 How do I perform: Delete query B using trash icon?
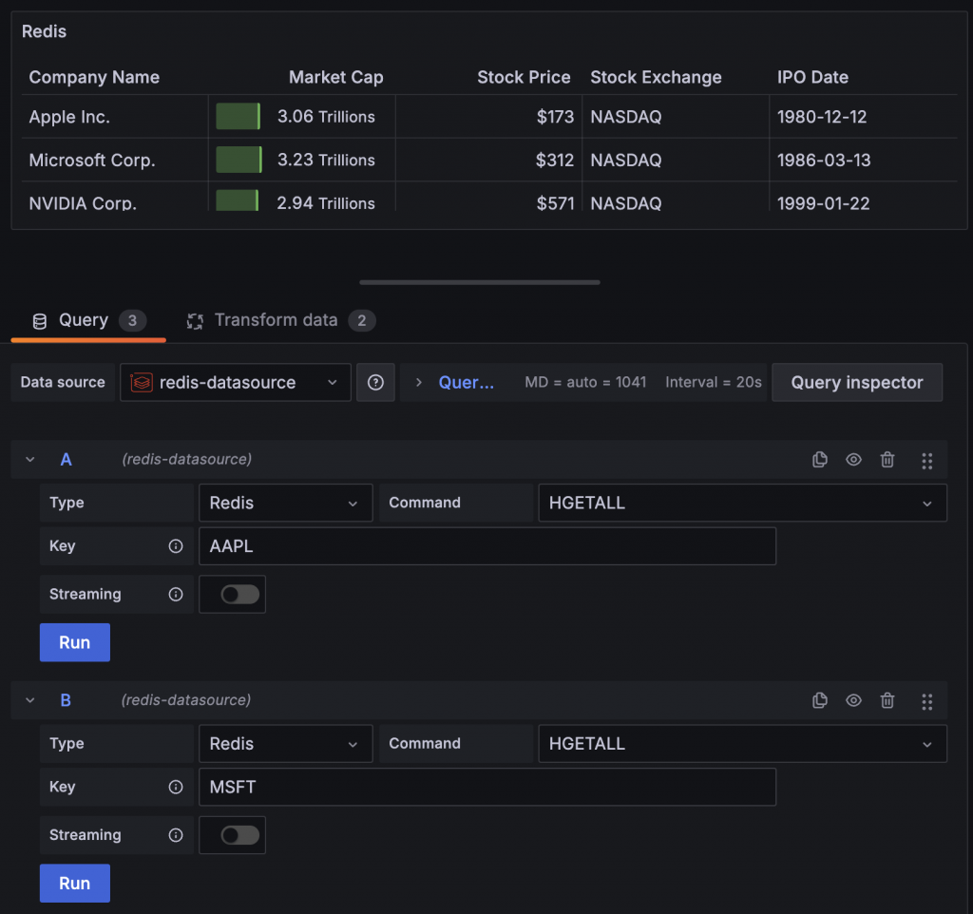(887, 700)
